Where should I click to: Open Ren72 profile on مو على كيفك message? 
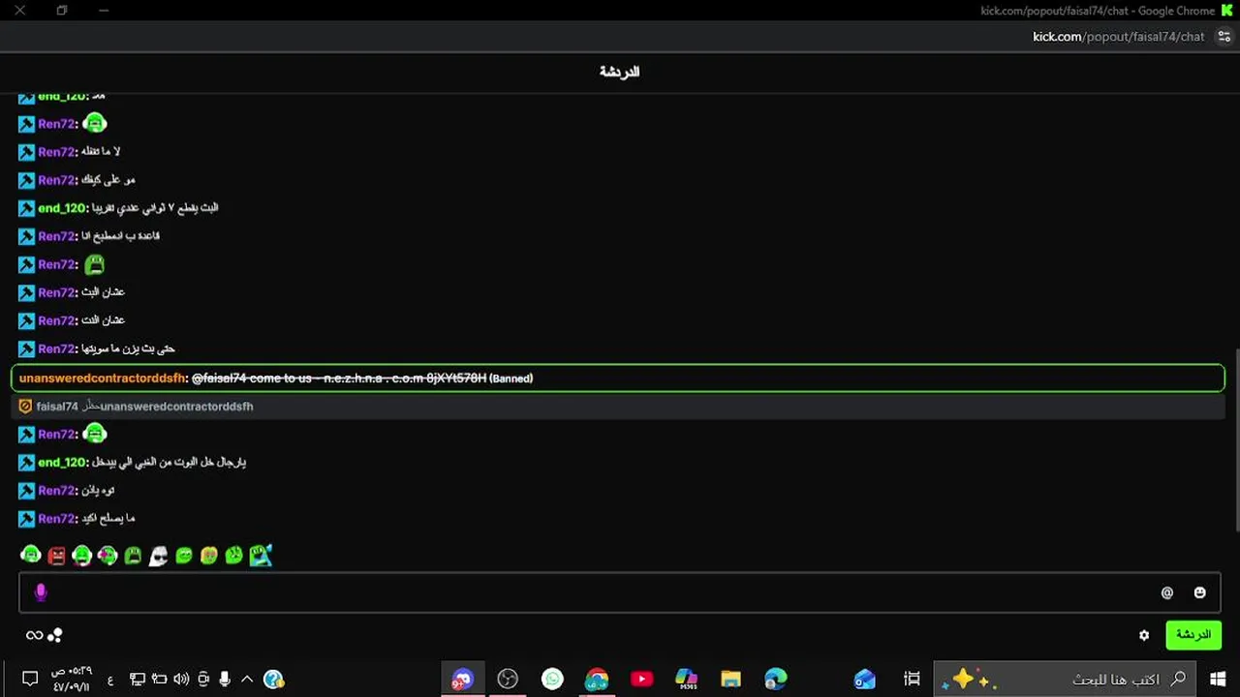[56, 180]
